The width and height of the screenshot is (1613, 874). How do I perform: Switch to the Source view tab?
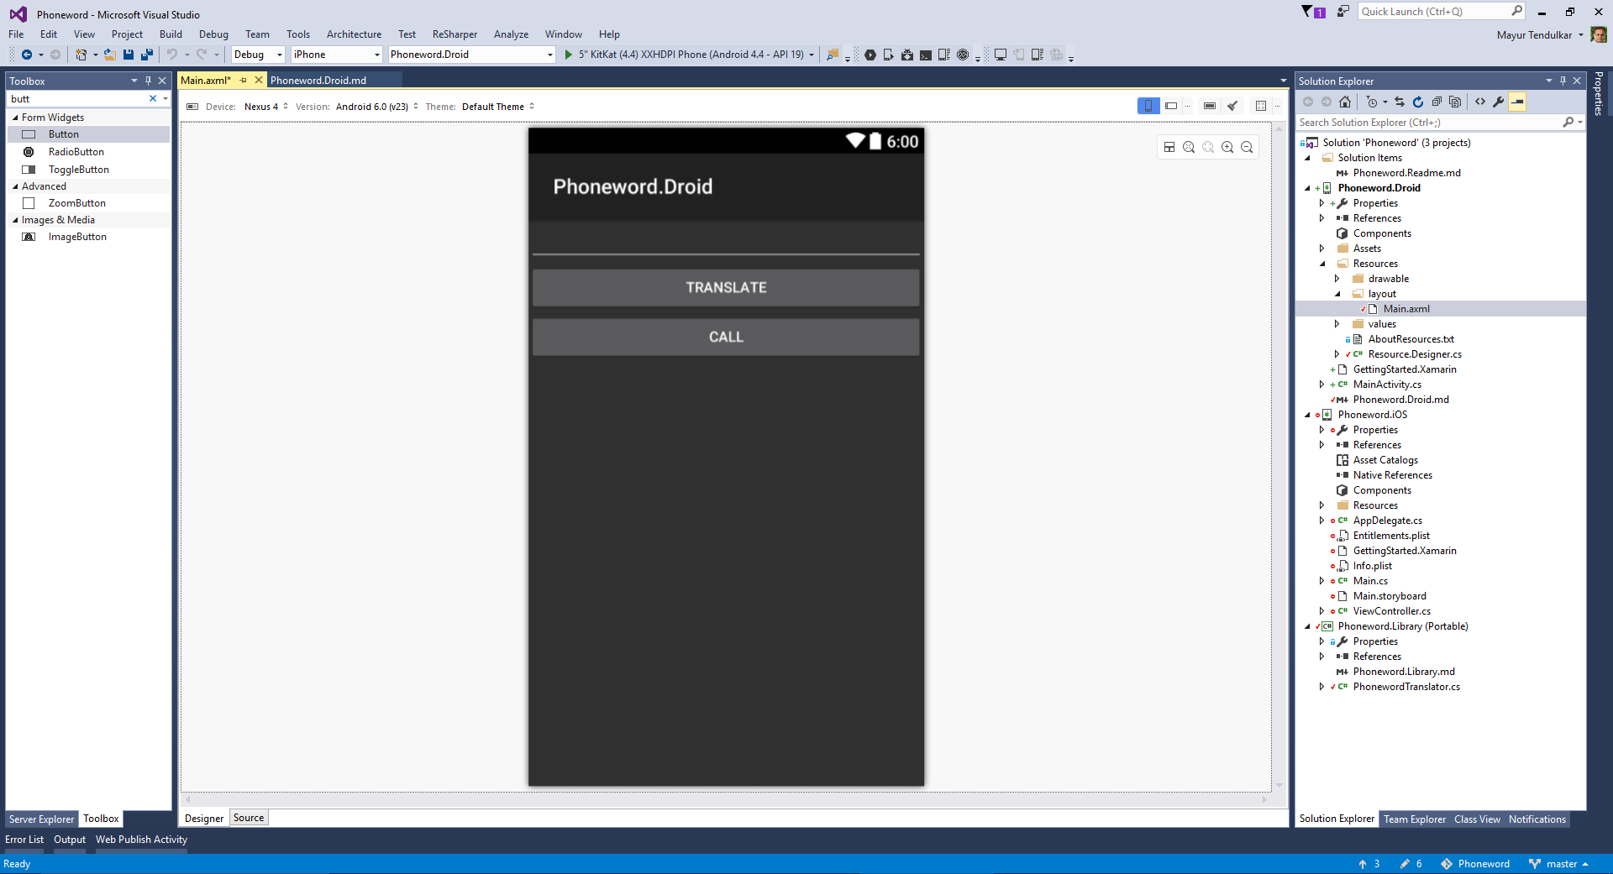(x=249, y=818)
